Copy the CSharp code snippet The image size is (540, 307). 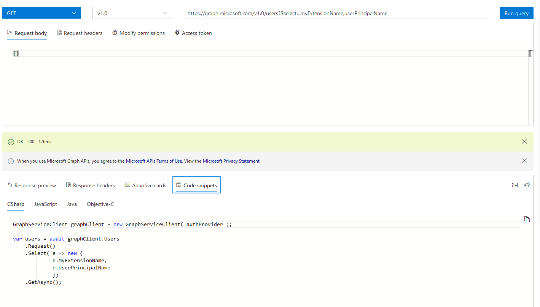[527, 219]
